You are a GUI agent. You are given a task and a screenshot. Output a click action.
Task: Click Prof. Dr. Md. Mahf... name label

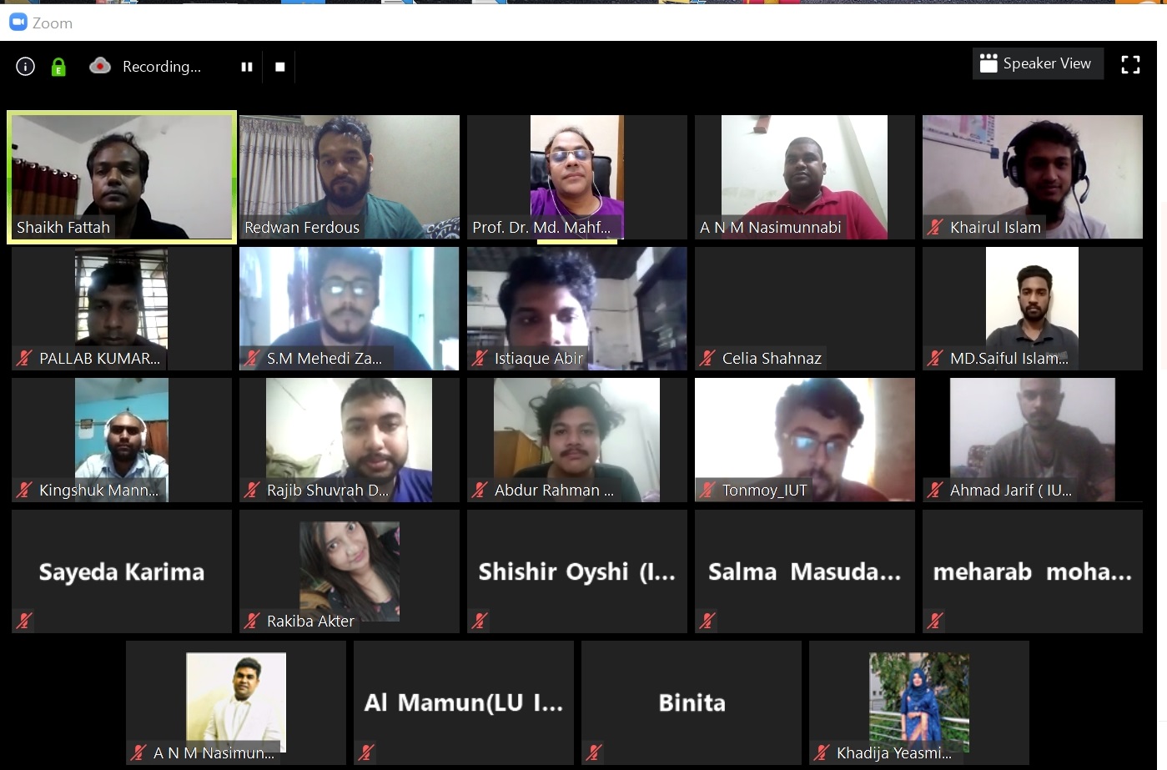pyautogui.click(x=541, y=227)
